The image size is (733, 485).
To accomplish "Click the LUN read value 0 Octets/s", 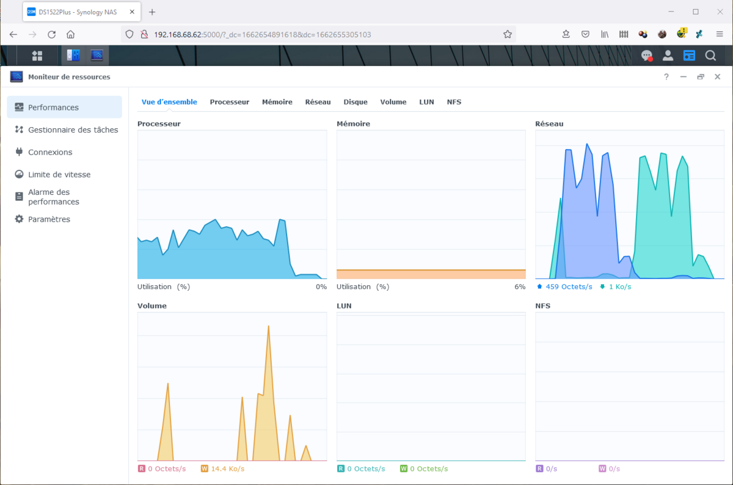I will click(366, 469).
